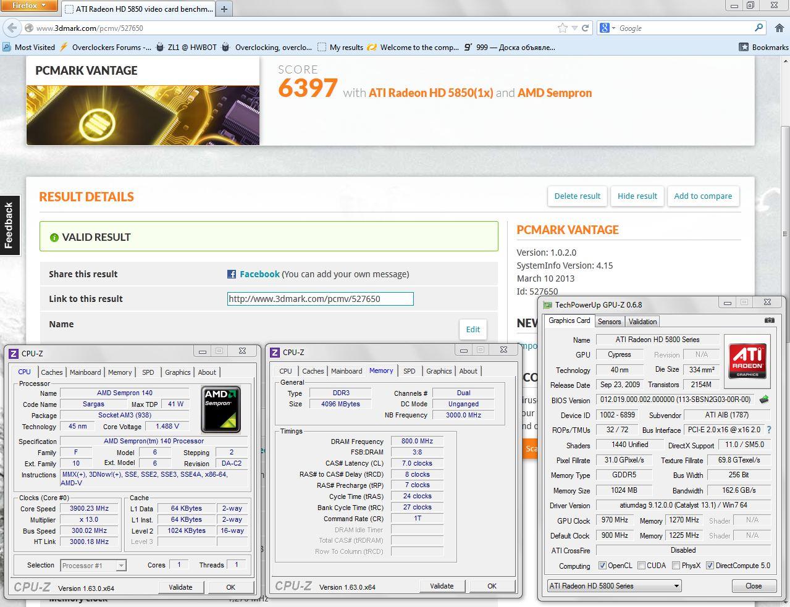The image size is (790, 607).
Task: Click the GPU-Z title bar app icon
Action: pos(547,304)
